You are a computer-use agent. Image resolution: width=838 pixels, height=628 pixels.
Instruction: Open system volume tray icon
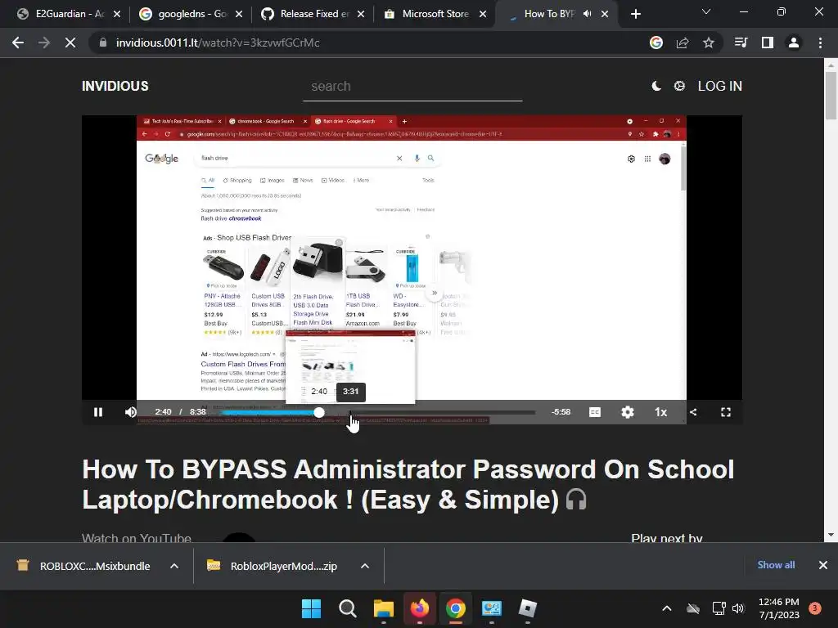tap(738, 608)
